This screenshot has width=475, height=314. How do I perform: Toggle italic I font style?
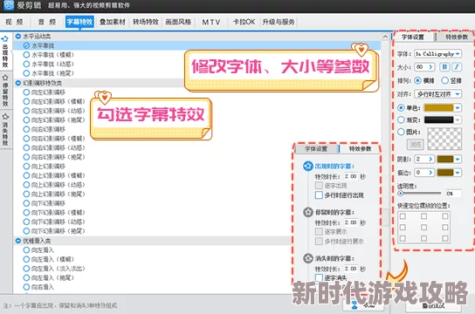pos(457,67)
